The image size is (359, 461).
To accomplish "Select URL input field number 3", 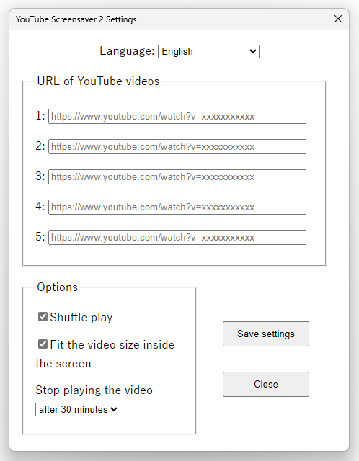I will (x=177, y=177).
